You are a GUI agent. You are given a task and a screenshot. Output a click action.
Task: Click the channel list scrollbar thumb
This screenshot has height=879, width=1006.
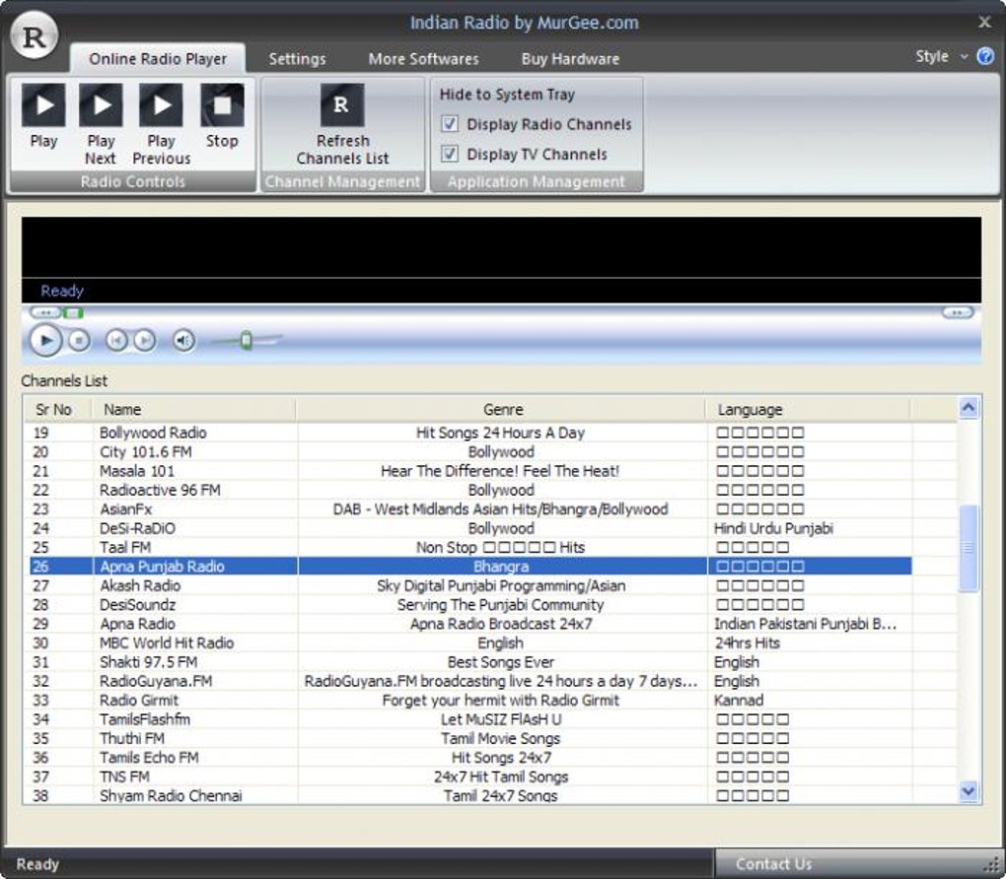click(969, 548)
